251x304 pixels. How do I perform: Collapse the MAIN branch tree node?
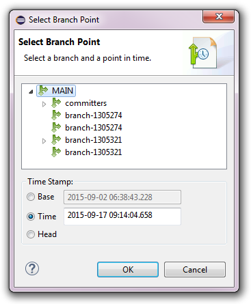click(x=31, y=92)
